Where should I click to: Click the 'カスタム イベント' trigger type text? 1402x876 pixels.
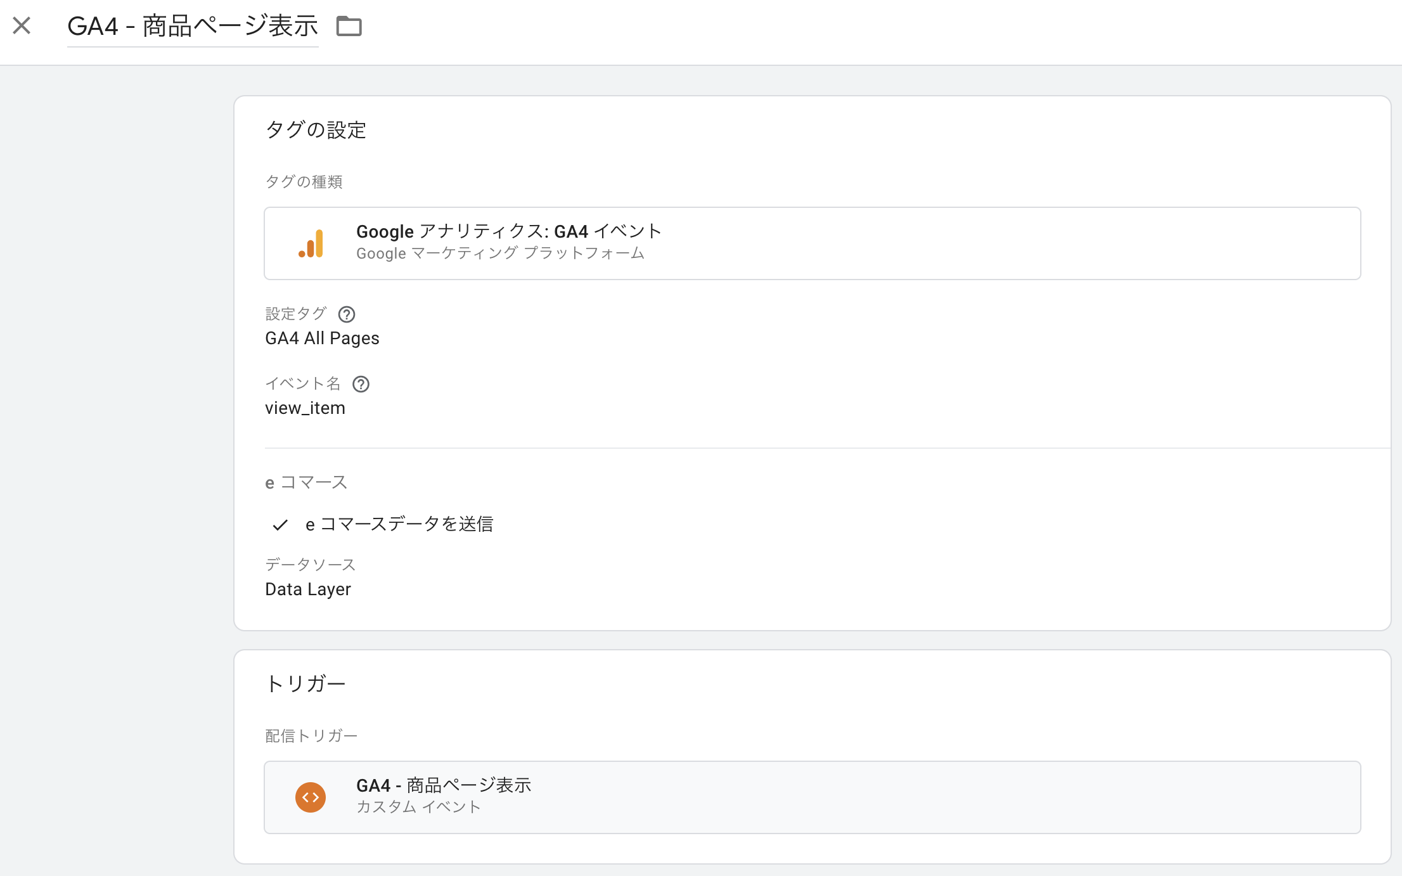click(418, 807)
